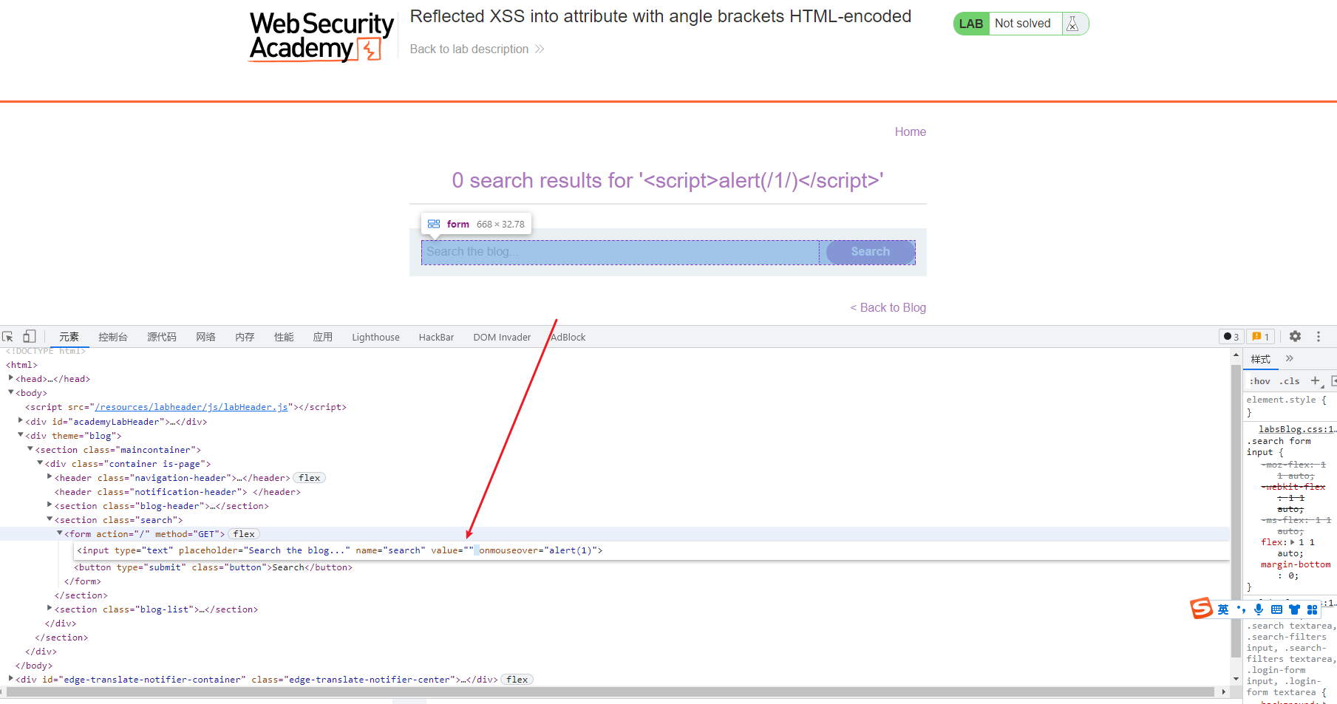Toggle flex badge on navigation-header element
The width and height of the screenshot is (1337, 704).
(x=310, y=478)
